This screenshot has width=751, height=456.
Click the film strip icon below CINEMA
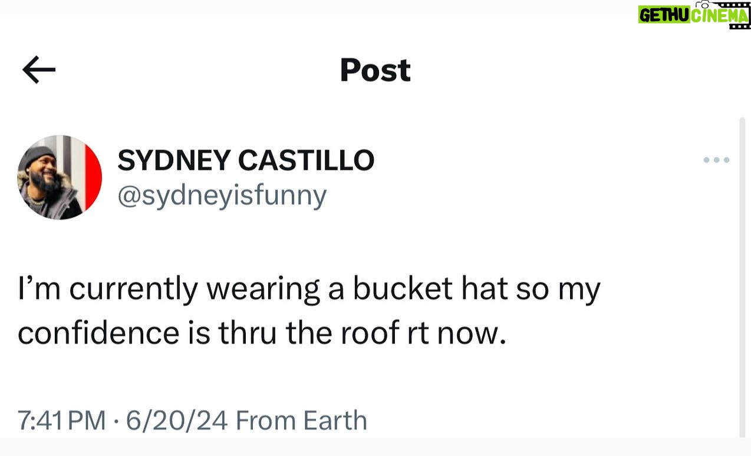(739, 26)
